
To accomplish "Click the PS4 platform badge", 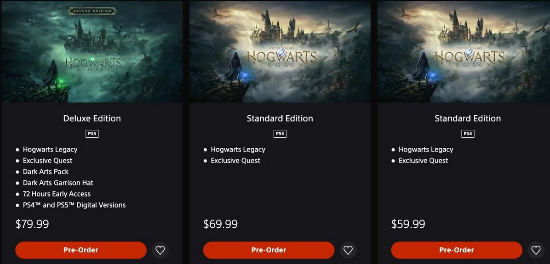I will 468,134.
